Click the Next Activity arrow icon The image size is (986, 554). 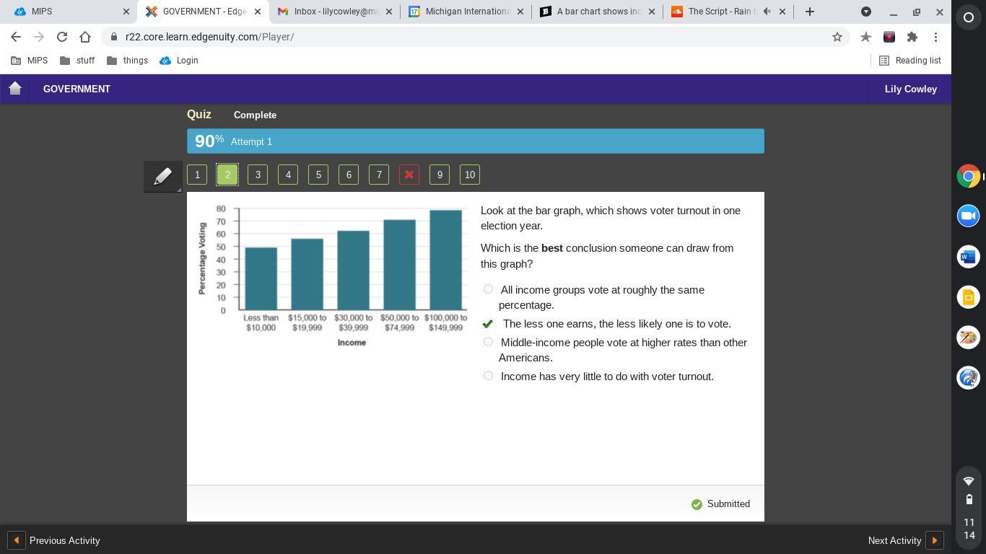tap(935, 540)
